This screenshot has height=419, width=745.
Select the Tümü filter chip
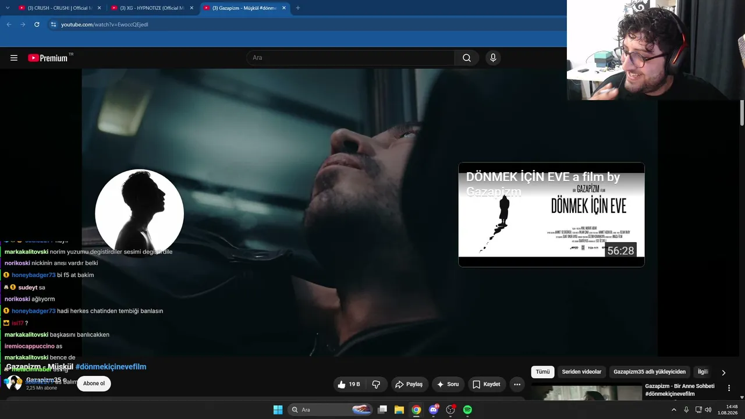(x=542, y=372)
